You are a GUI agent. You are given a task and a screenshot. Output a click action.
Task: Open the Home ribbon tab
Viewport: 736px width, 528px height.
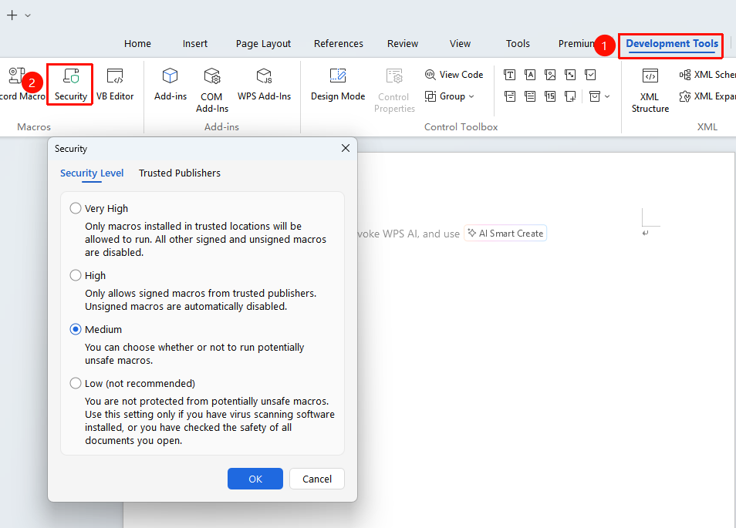pyautogui.click(x=137, y=44)
